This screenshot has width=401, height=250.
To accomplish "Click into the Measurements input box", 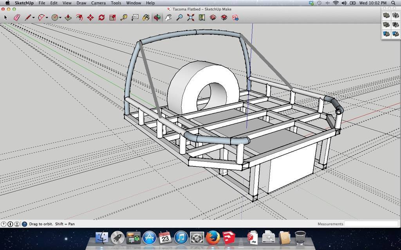I will coord(371,224).
